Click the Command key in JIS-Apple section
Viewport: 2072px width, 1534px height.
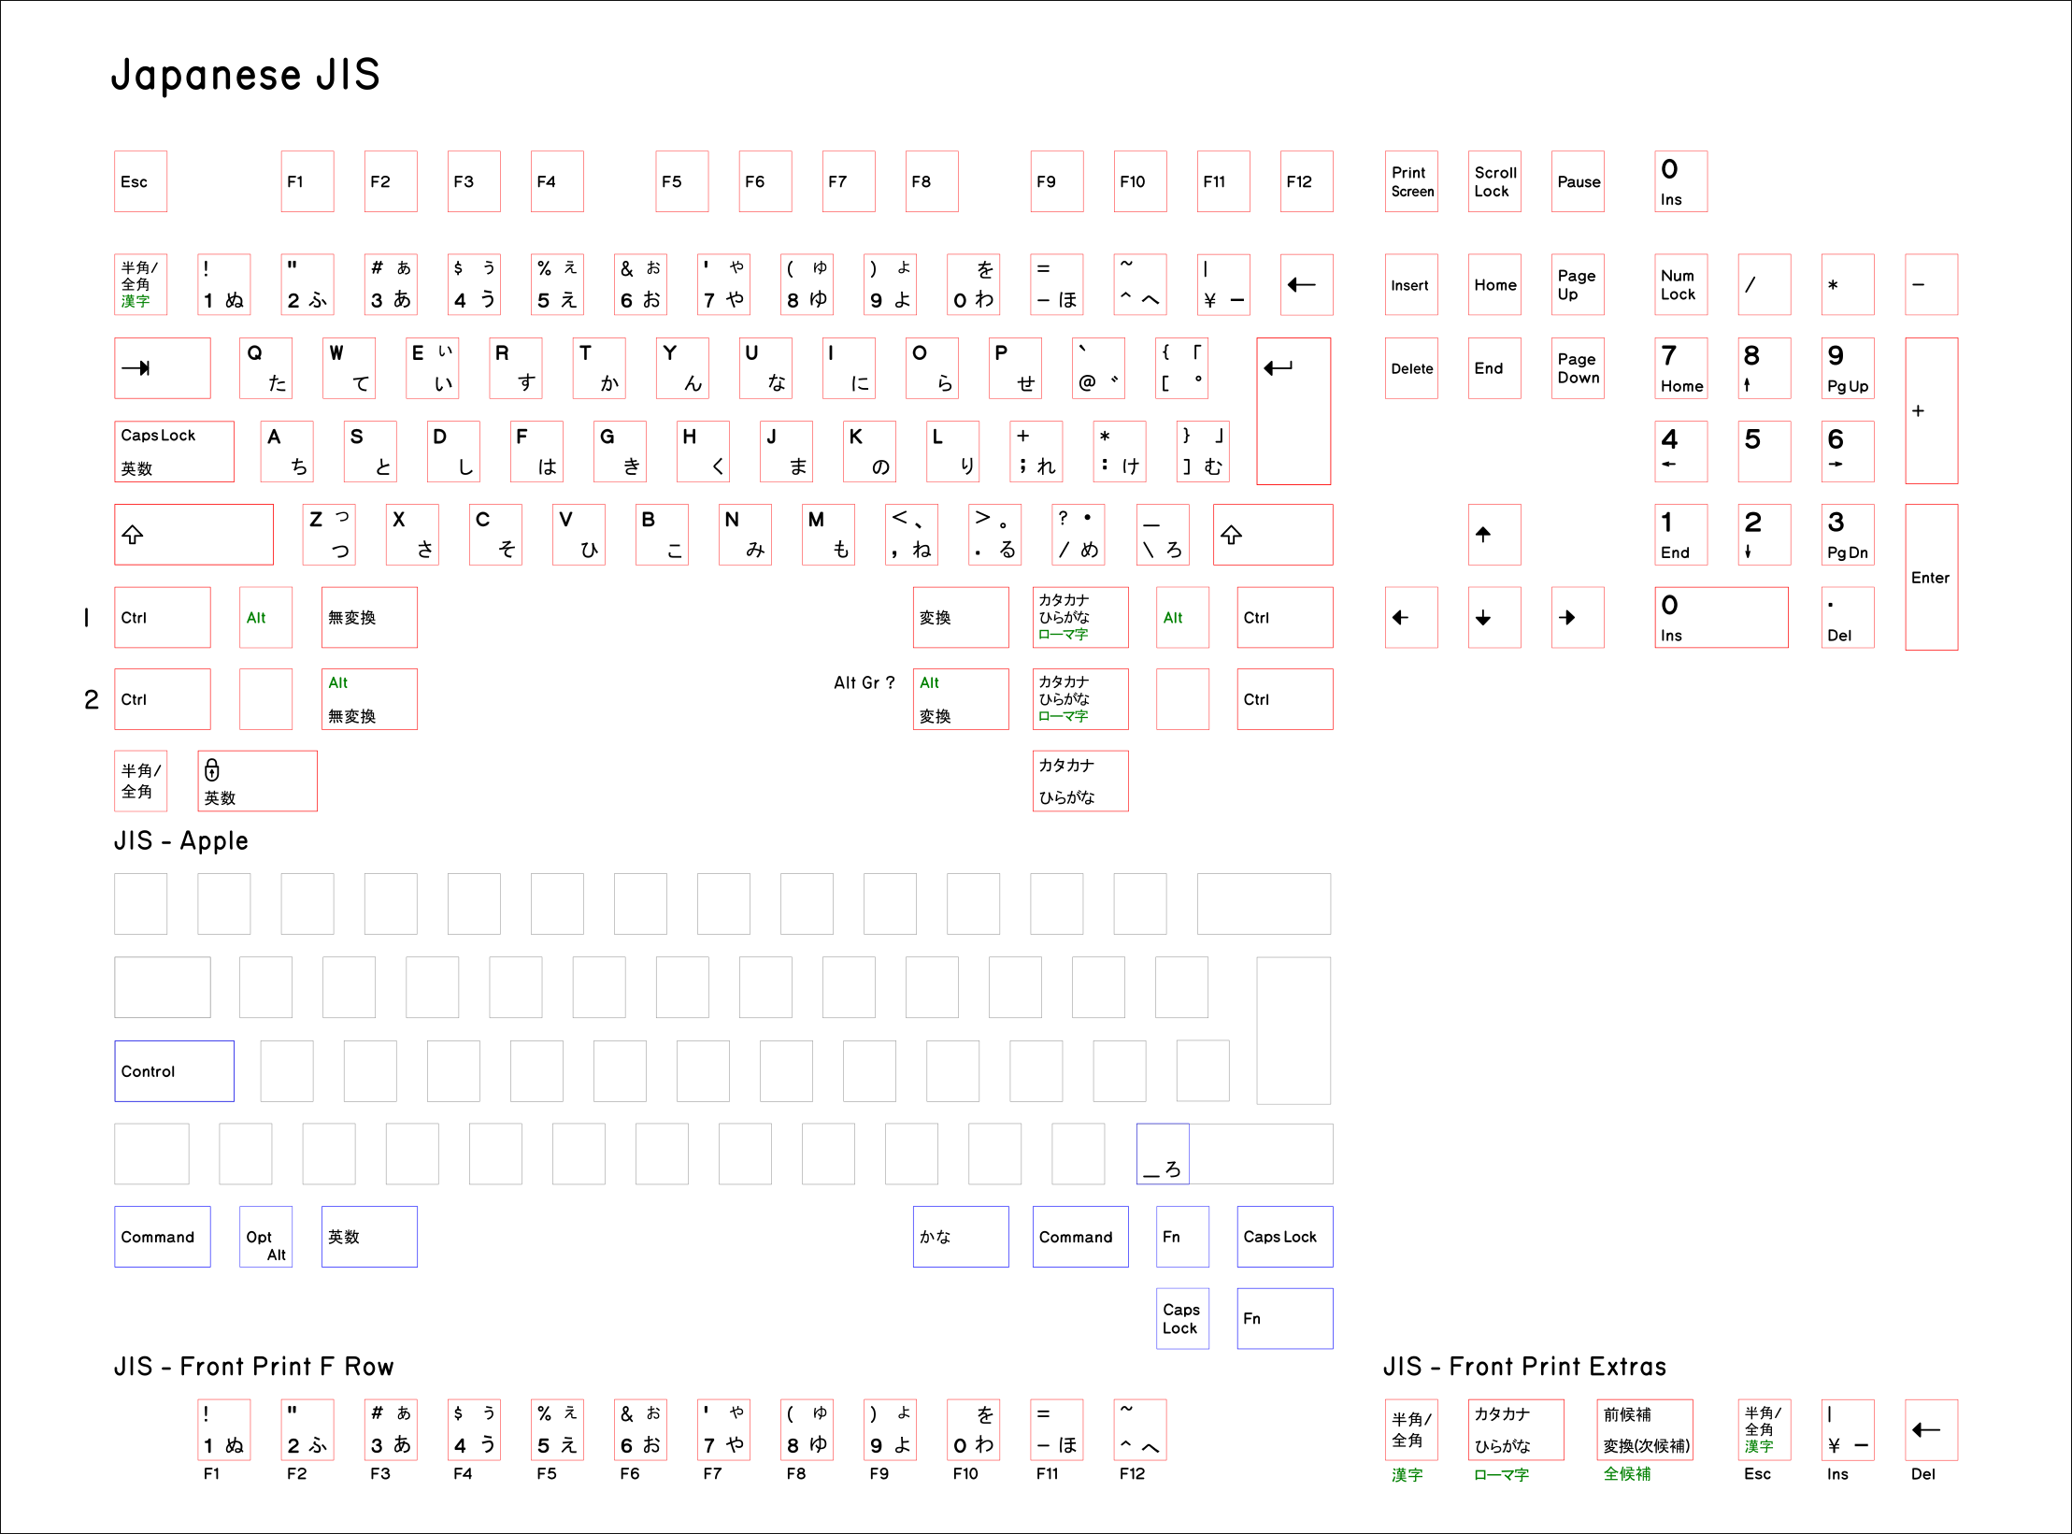pos(162,1237)
